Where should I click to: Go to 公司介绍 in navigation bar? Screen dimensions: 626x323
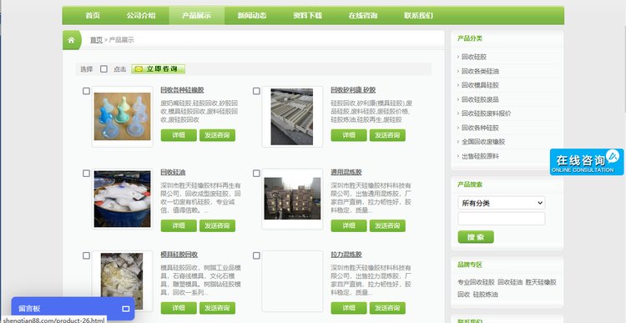coord(141,16)
